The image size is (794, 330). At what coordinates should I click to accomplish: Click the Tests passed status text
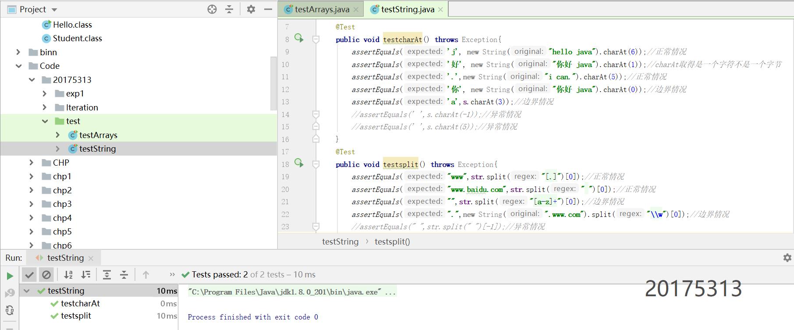pyautogui.click(x=253, y=275)
